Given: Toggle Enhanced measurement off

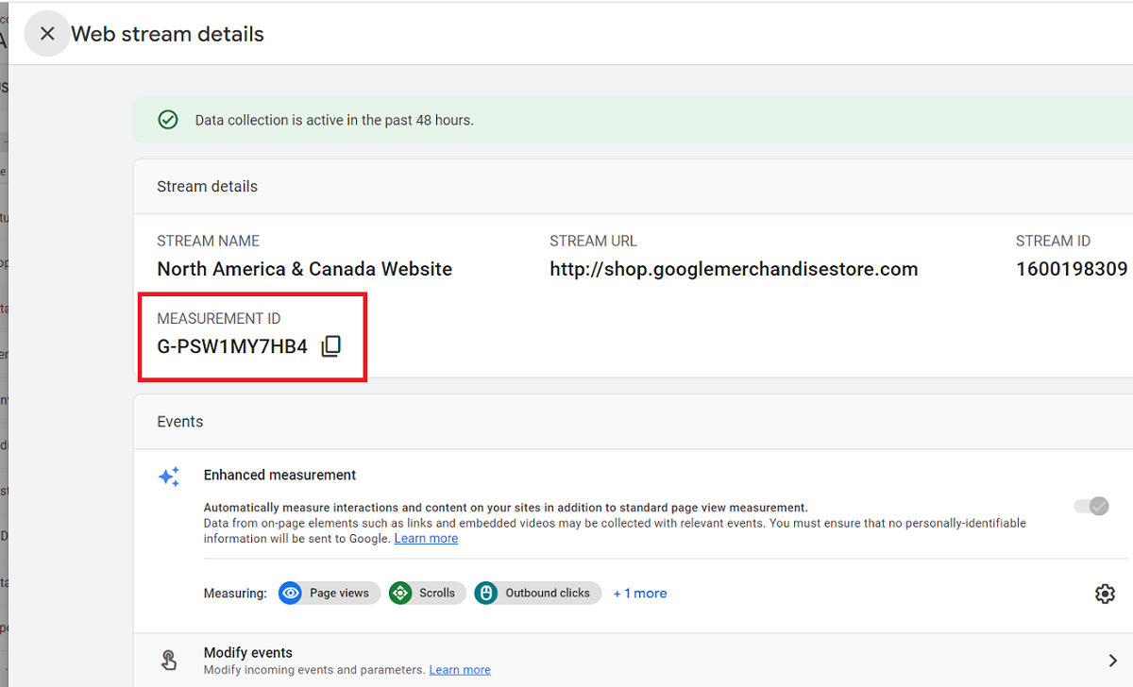Looking at the screenshot, I should (x=1091, y=507).
